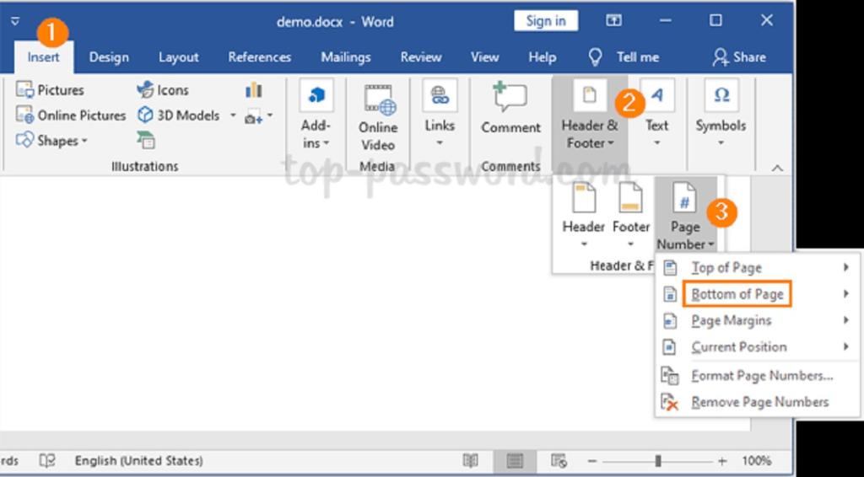
Task: Open the Links dropdown
Action: point(440,115)
